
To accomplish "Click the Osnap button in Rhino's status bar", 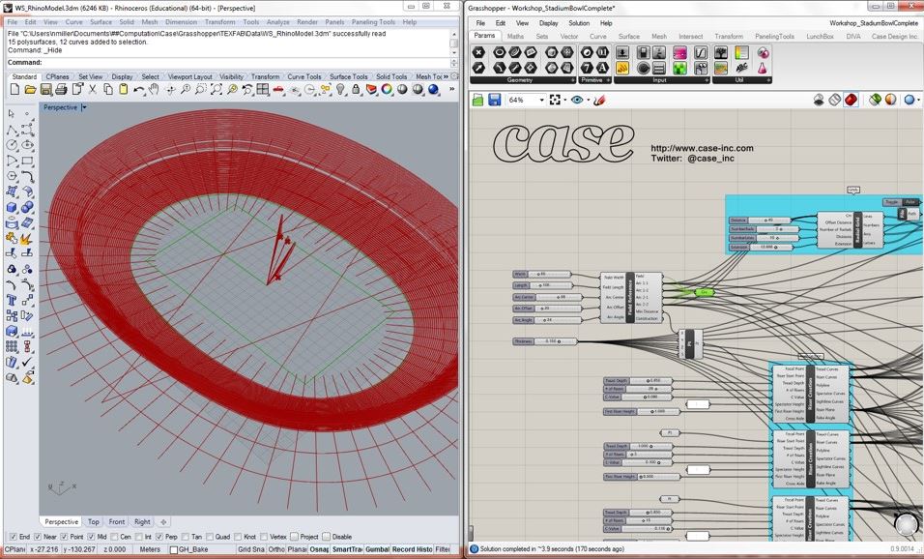I will 320,548.
